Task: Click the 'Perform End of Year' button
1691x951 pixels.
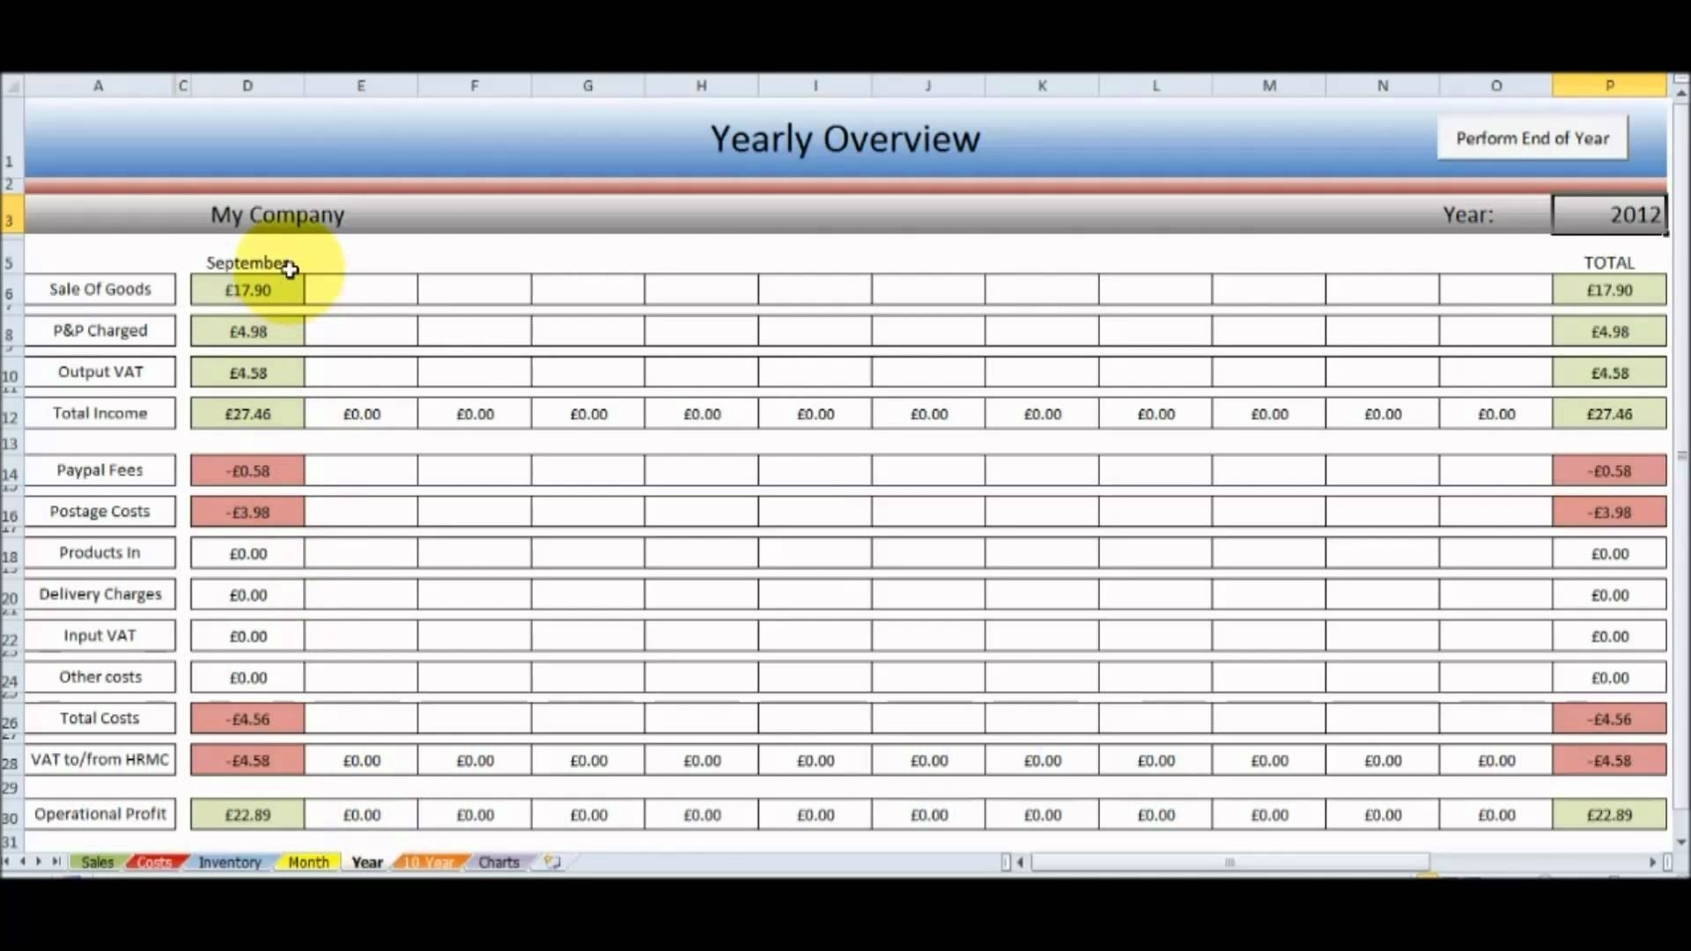Action: [x=1532, y=137]
